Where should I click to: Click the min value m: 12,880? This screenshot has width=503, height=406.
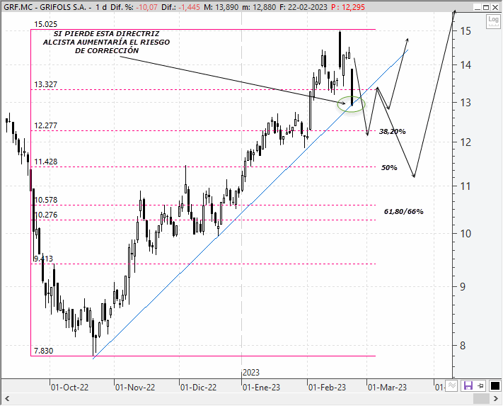[259, 7]
